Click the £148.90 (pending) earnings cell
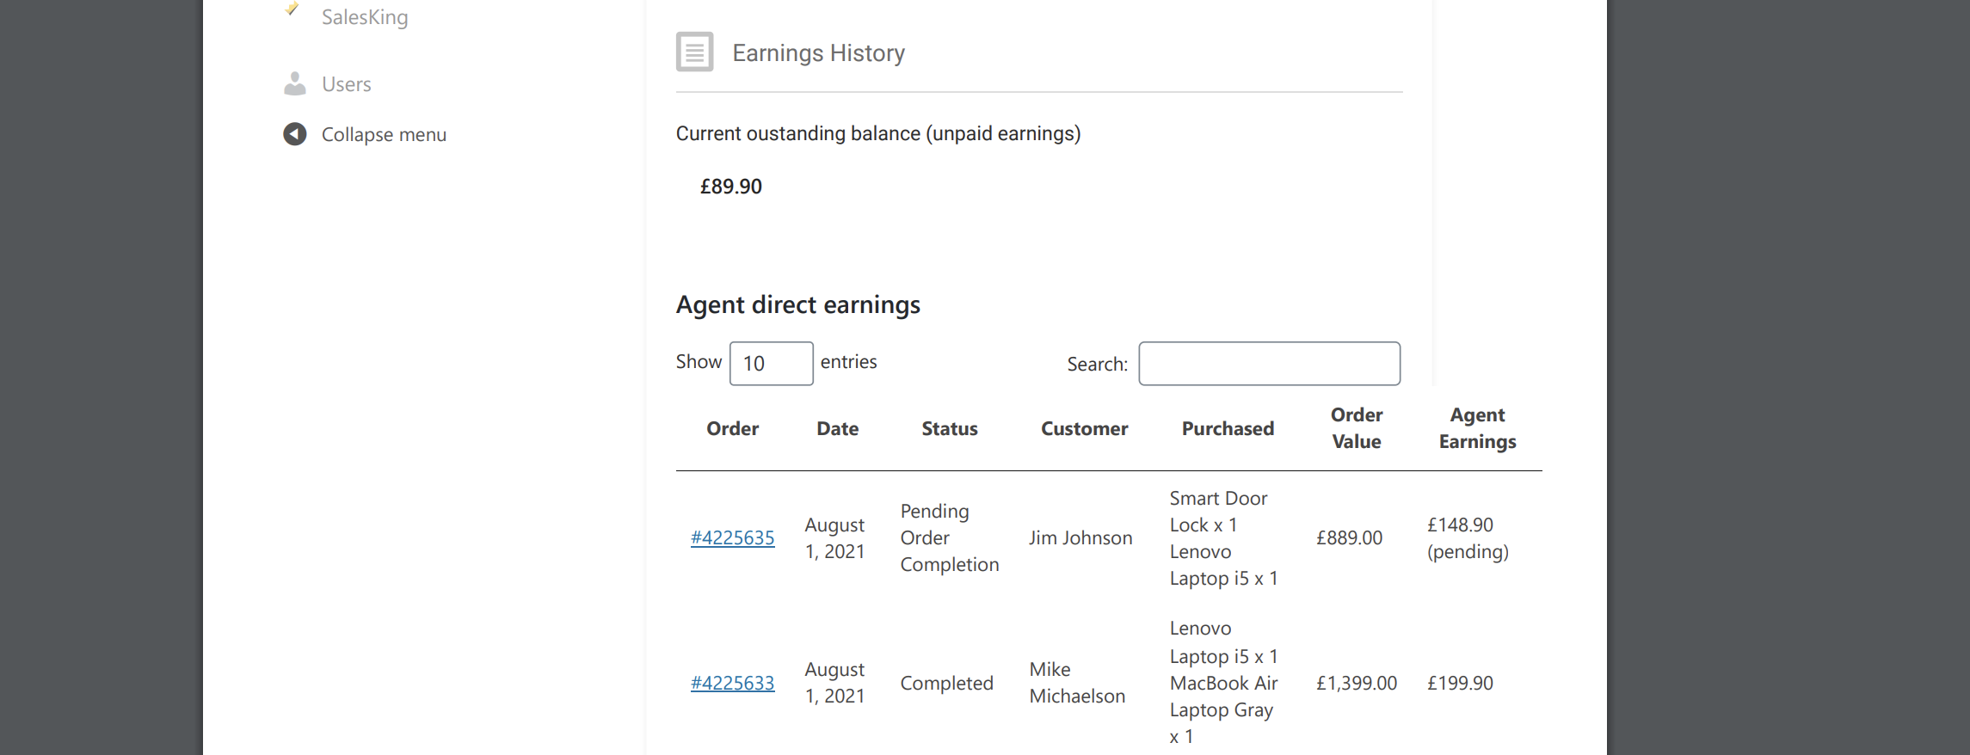Screen dimensions: 1970x755 click(x=1468, y=537)
